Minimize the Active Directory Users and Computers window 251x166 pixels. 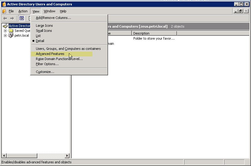coord(236,4)
